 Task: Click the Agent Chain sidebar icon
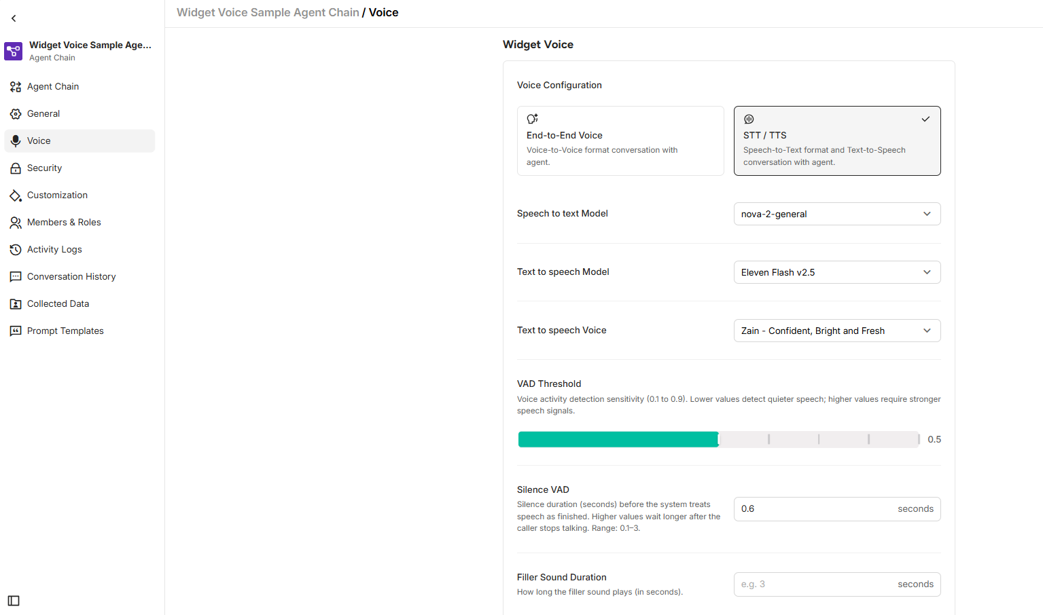coord(16,87)
